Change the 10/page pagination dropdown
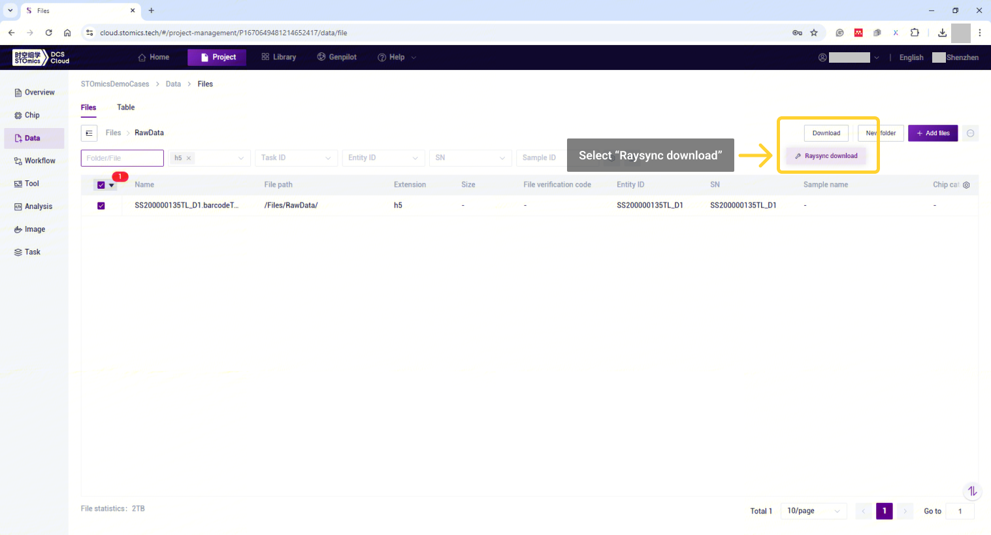This screenshot has height=535, width=991. pos(813,511)
